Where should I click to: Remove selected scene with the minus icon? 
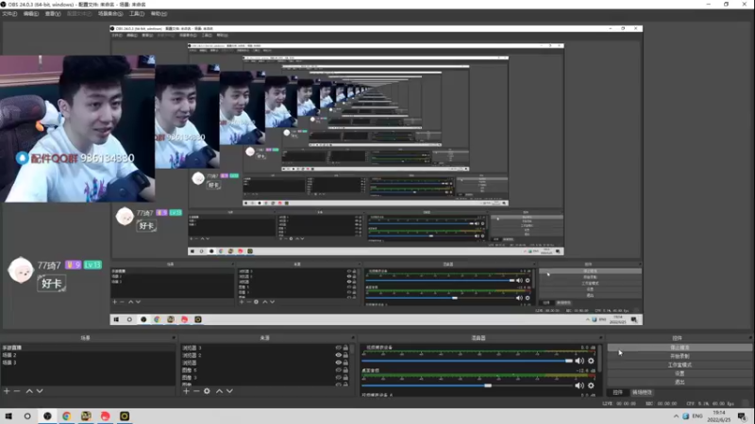pos(17,391)
